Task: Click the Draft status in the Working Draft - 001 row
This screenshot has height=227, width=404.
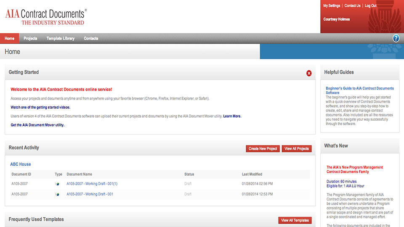Action: click(x=188, y=194)
